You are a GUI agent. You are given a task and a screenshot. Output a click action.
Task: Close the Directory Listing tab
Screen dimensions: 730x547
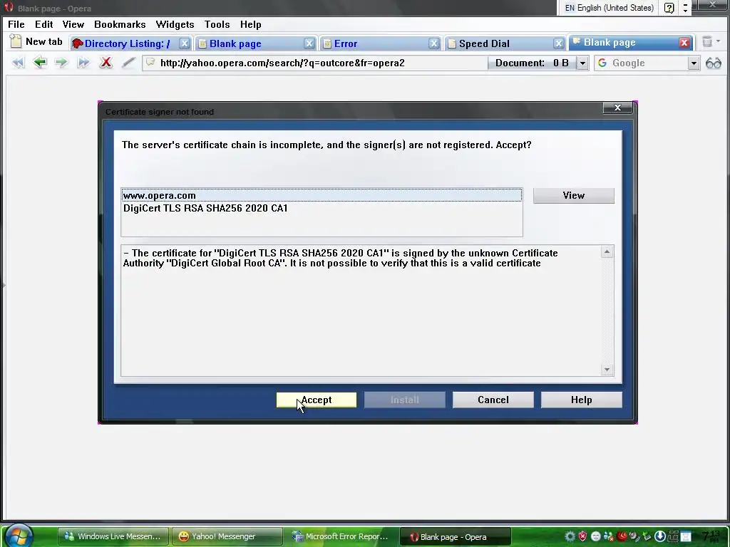point(185,43)
